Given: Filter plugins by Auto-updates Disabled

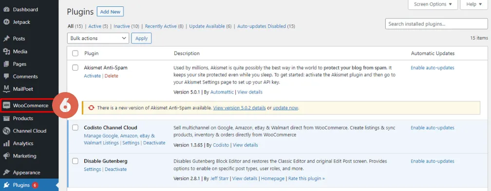Looking at the screenshot, I should pos(262,26).
